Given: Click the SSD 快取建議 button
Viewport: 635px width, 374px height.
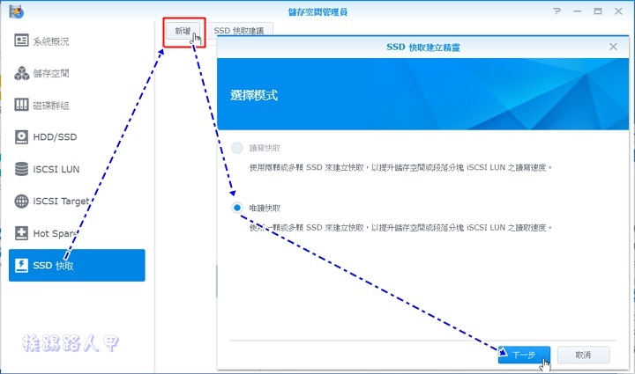Looking at the screenshot, I should click(239, 30).
